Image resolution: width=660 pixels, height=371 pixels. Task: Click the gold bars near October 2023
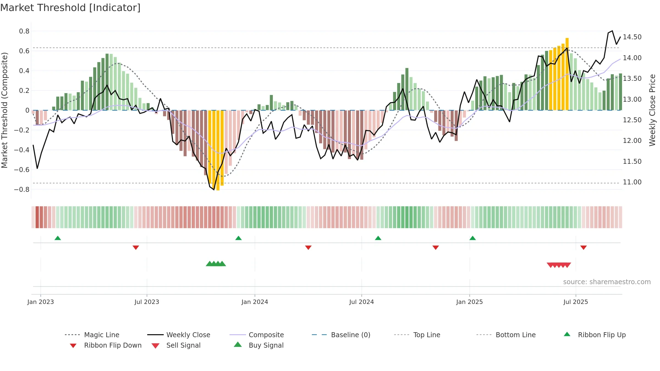(x=216, y=150)
